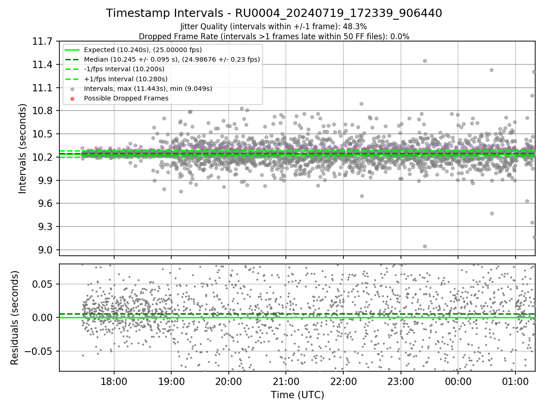Click the 00:00 time tick label
This screenshot has height=411, width=548.
pos(458,381)
